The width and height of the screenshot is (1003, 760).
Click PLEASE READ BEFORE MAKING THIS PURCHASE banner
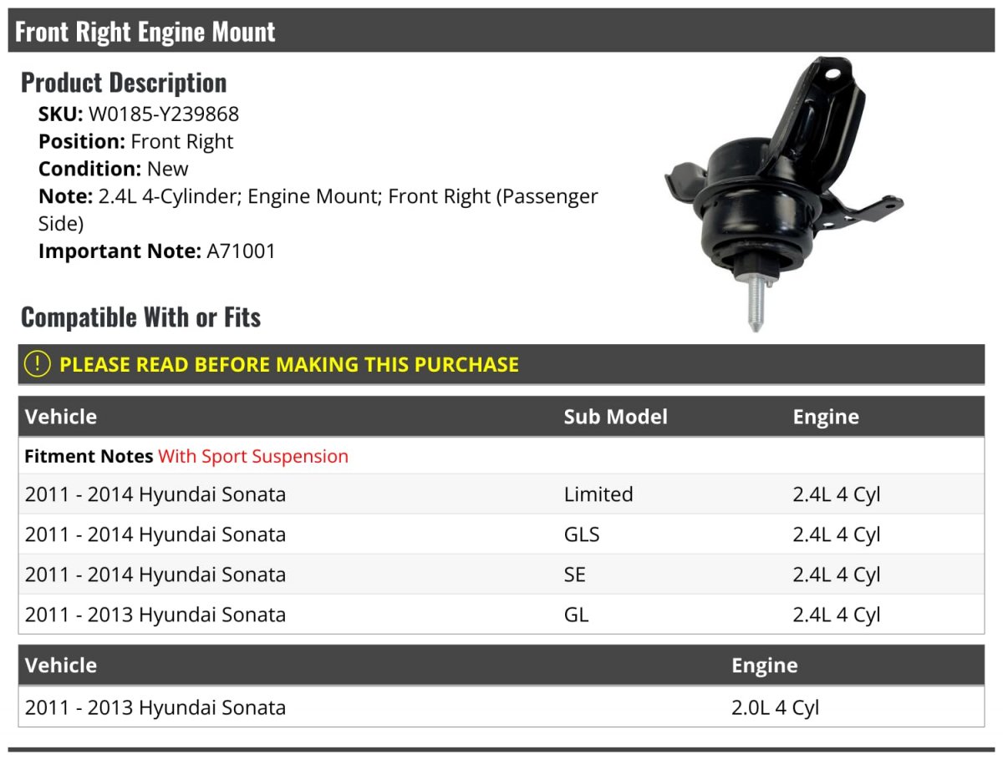(x=501, y=364)
